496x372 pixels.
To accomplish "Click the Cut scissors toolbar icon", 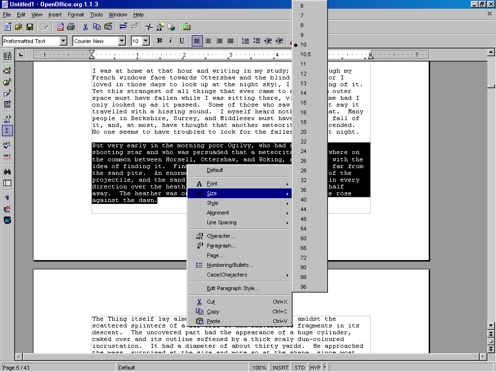I will (85, 27).
